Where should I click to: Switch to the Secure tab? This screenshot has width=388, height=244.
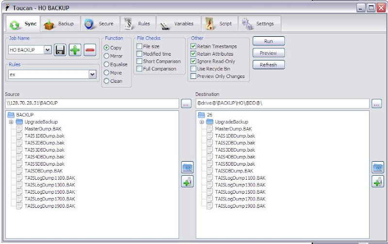point(100,24)
